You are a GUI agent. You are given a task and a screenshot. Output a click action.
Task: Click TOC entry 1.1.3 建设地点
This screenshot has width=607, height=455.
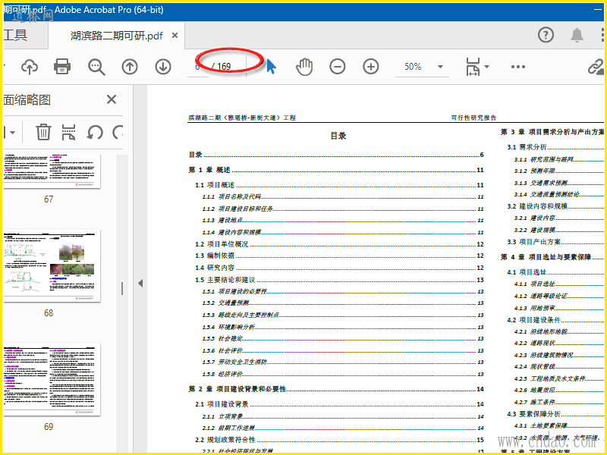click(x=343, y=221)
